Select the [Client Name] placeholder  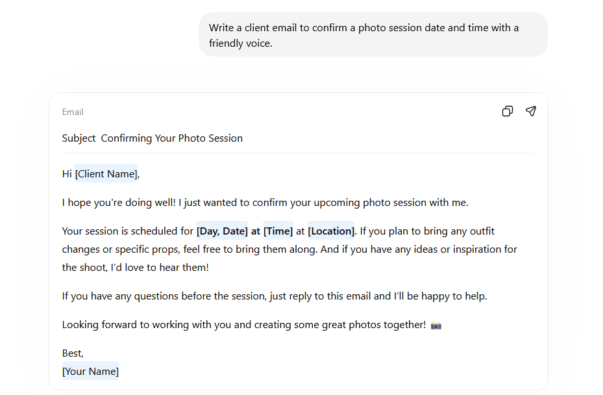(x=106, y=174)
